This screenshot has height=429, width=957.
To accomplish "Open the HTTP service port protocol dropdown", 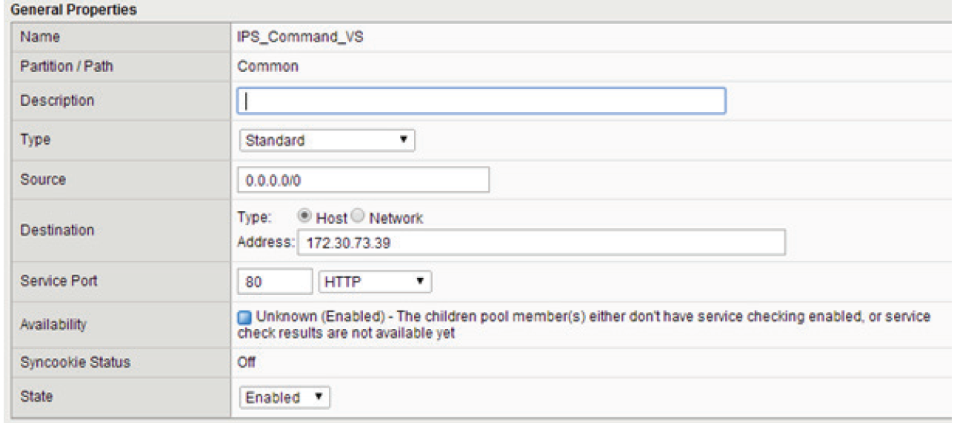I will [x=375, y=282].
